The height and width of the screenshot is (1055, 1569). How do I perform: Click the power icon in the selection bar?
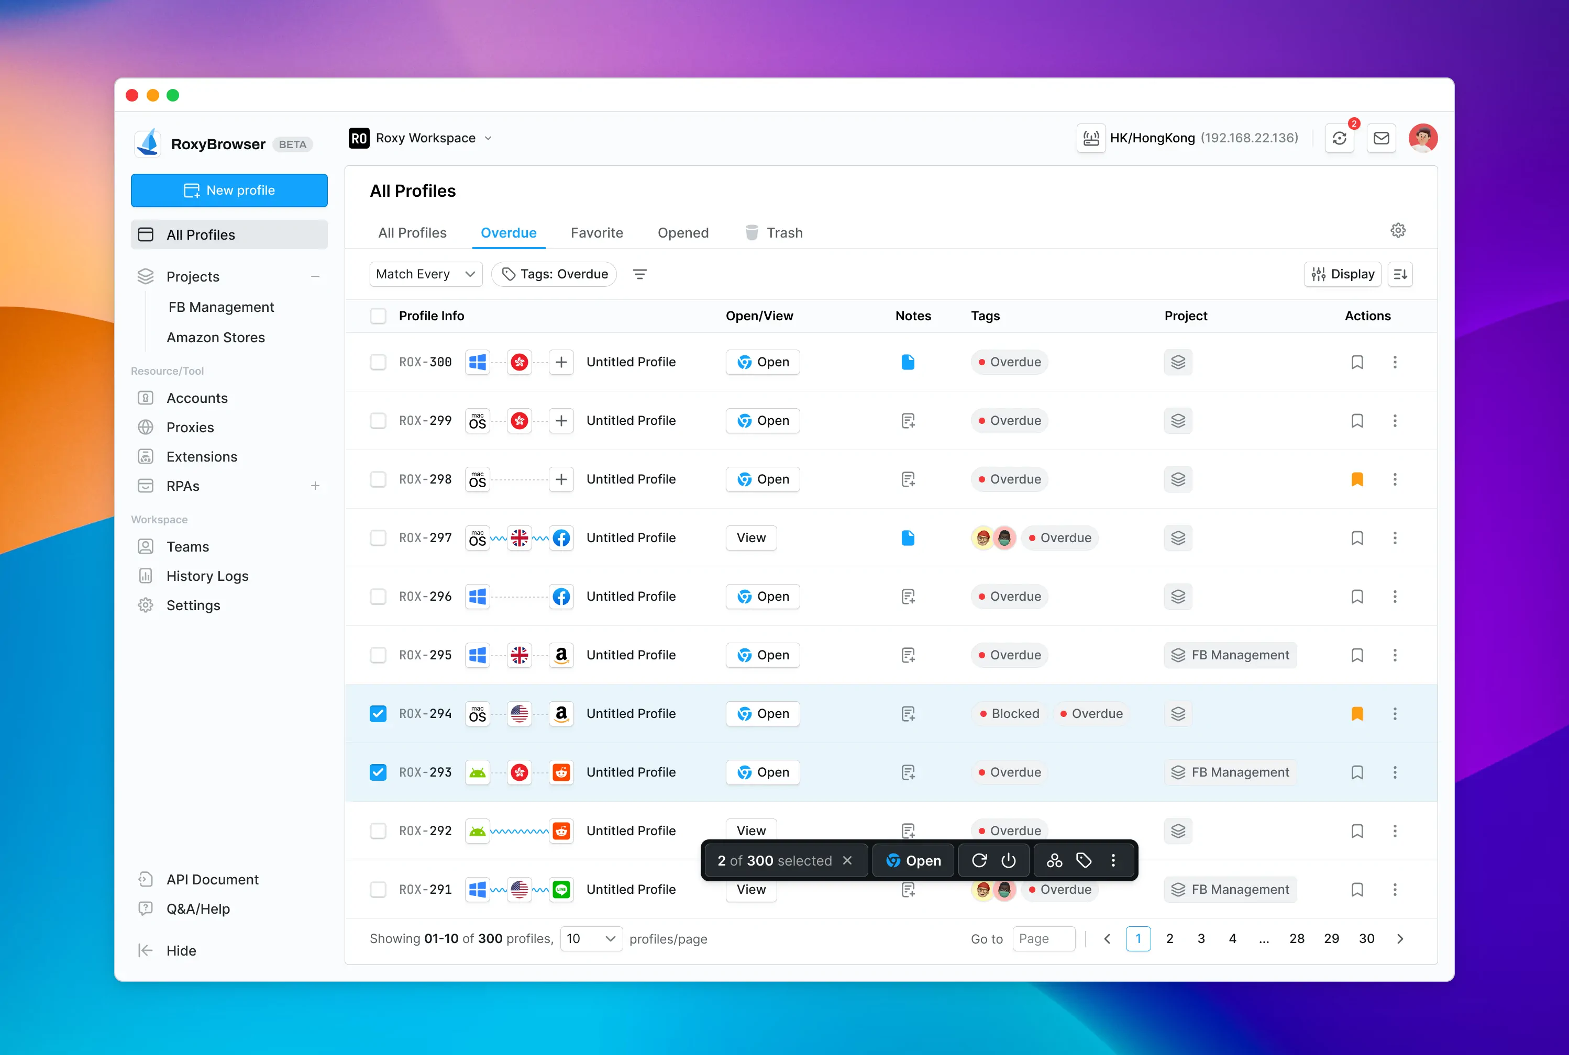(1008, 860)
